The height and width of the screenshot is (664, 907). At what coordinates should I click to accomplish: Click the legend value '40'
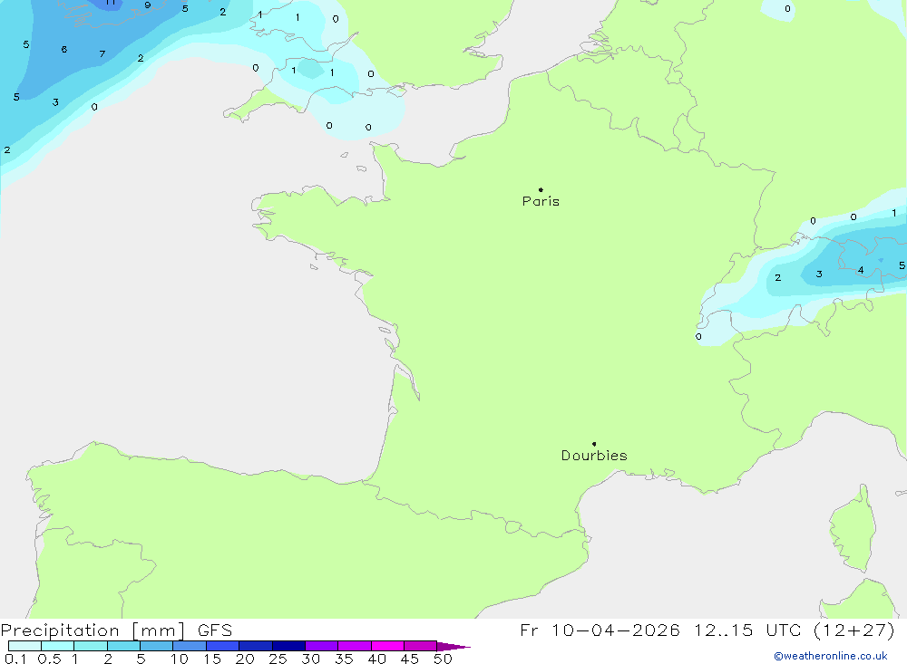coord(376,659)
